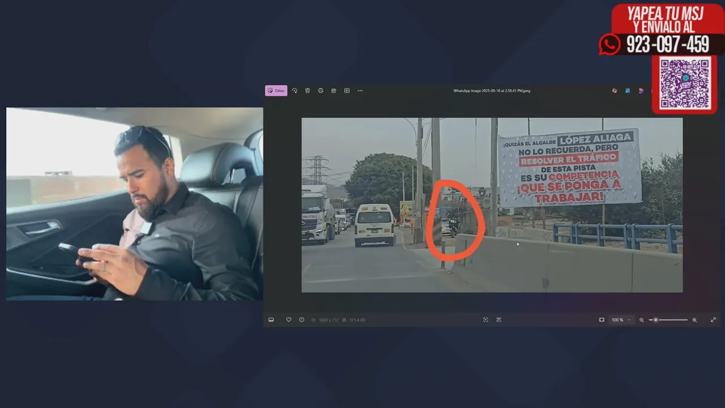This screenshot has height=408, width=725.
Task: Delete the photo using the trash icon
Action: pyautogui.click(x=308, y=91)
